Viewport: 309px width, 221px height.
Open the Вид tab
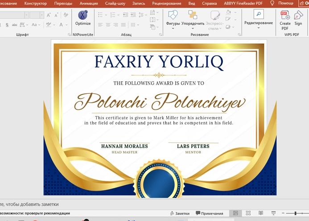point(192,4)
